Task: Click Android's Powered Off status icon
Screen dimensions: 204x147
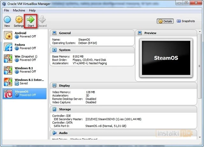Action: coord(17,37)
